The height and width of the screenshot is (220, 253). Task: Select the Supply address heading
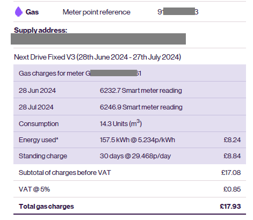tap(41, 30)
